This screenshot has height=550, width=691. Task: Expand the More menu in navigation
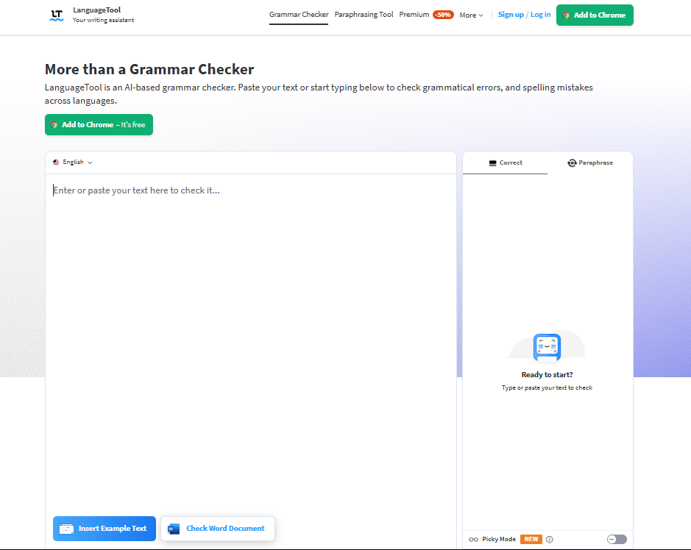[x=471, y=15]
